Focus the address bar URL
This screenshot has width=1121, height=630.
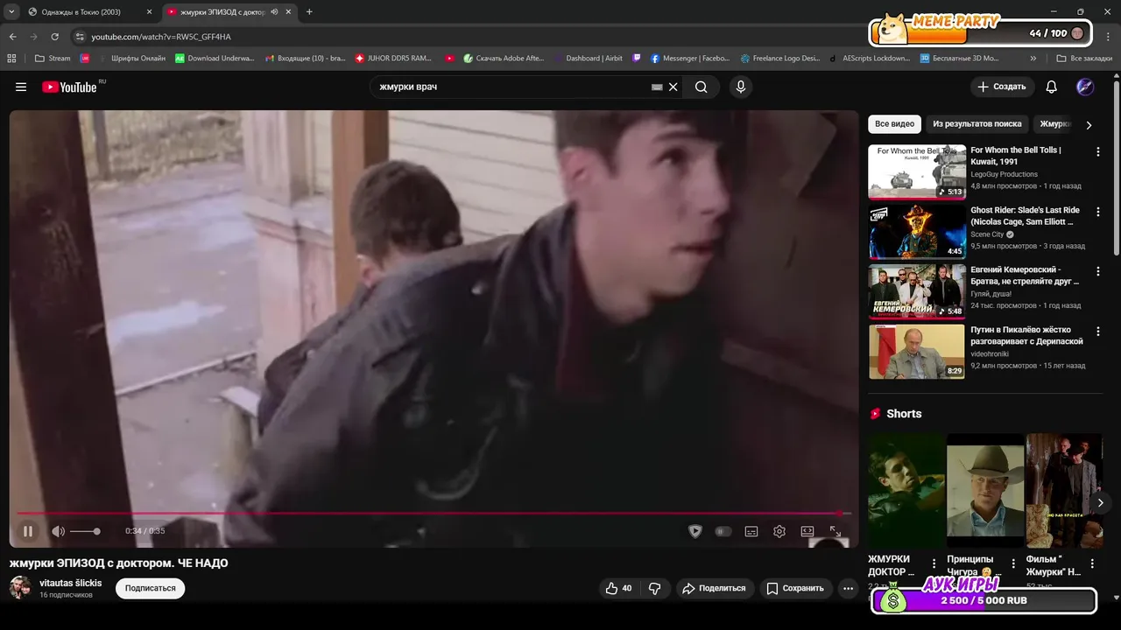click(161, 37)
